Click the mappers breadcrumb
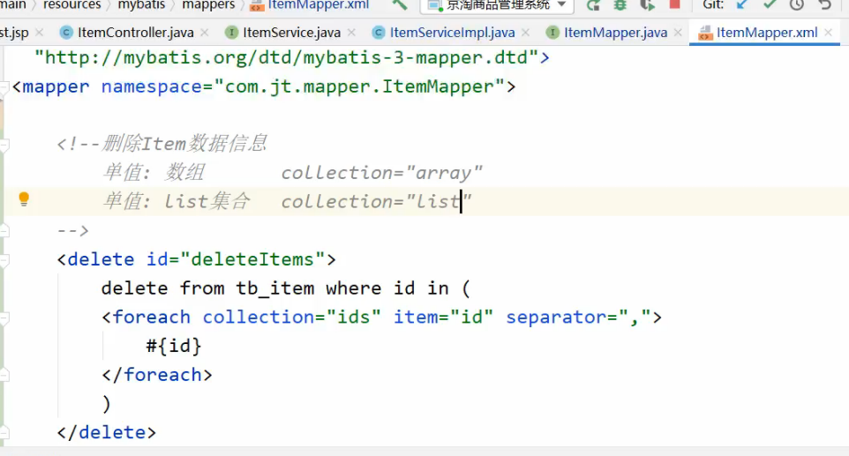The height and width of the screenshot is (456, 849). tap(208, 5)
